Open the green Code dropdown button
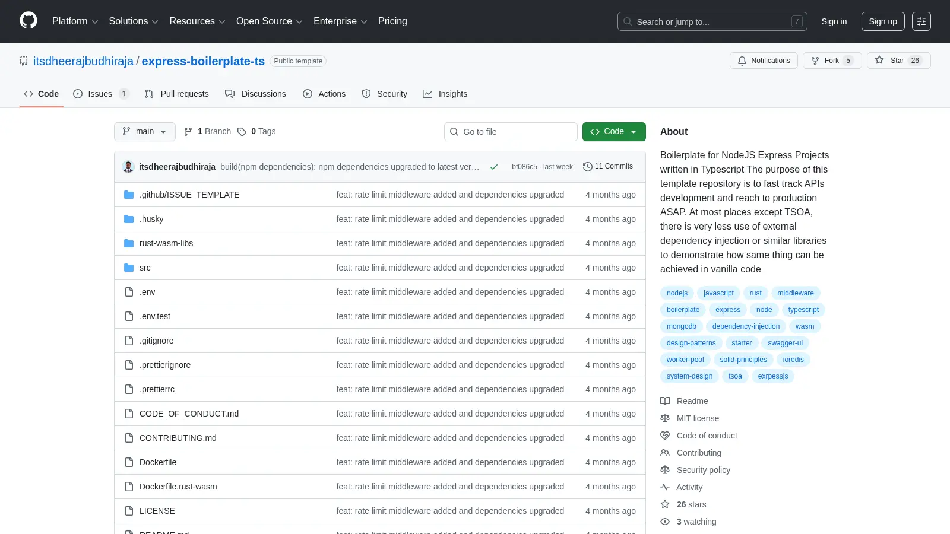Image resolution: width=950 pixels, height=534 pixels. (614, 132)
